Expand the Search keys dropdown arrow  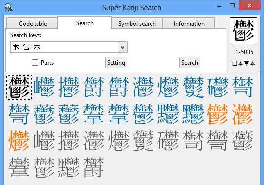pos(123,47)
